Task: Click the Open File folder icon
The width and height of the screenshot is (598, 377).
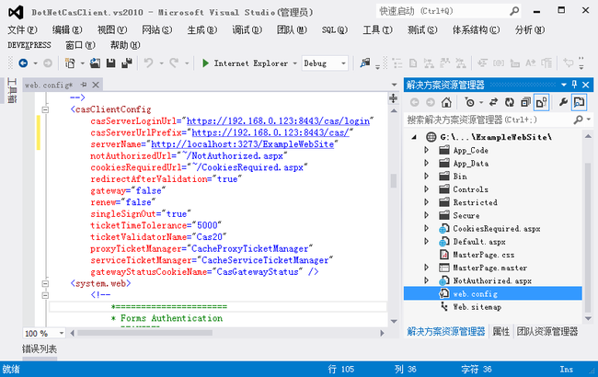Action: (x=95, y=63)
